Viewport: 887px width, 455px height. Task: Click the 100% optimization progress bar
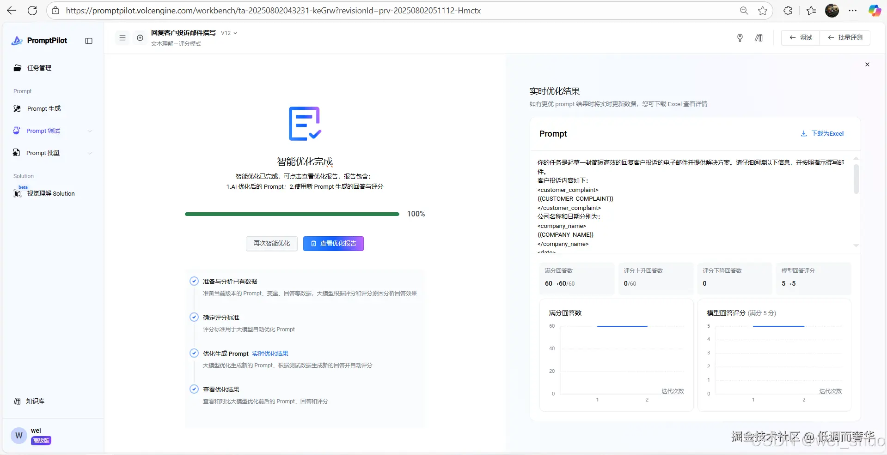point(291,214)
